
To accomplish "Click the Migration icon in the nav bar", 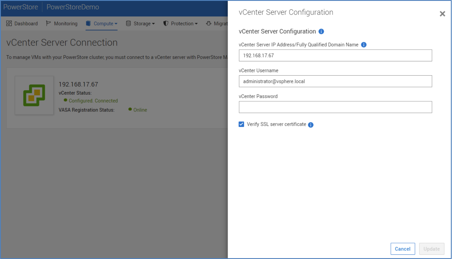I will tap(209, 23).
